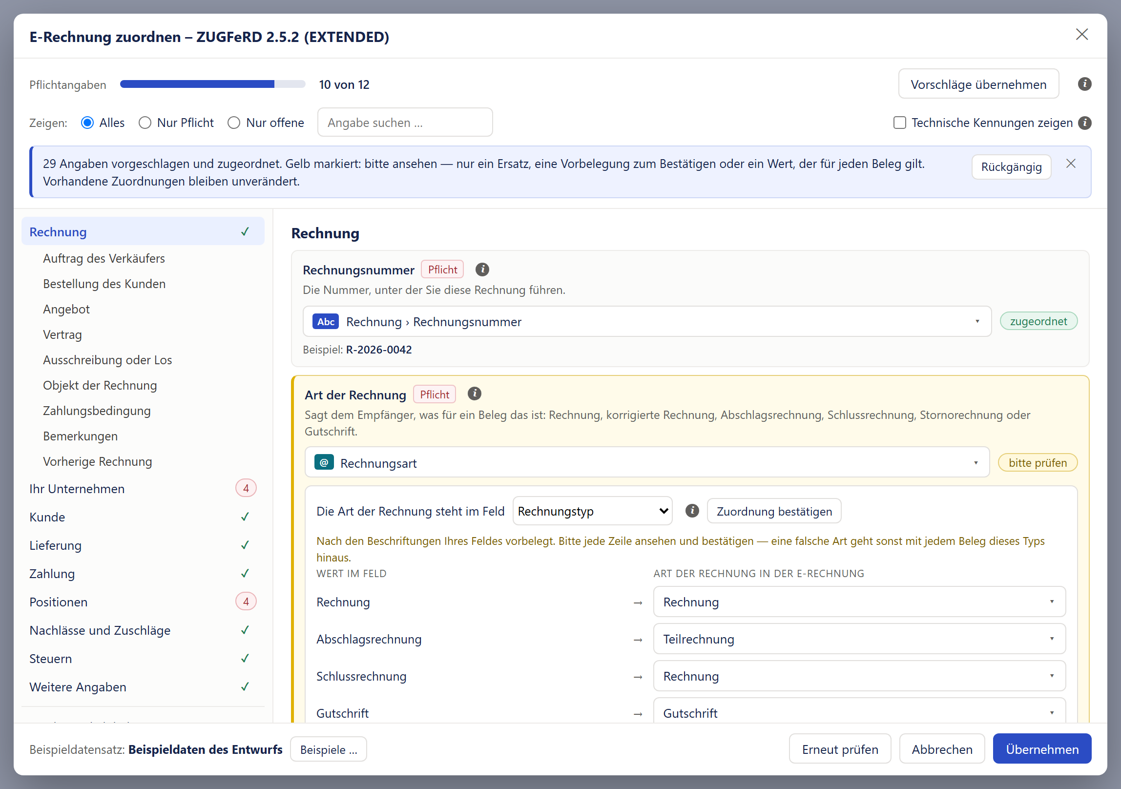The image size is (1121, 789).
Task: Close the E-Rechnung zuordnen dialog
Action: tap(1082, 34)
